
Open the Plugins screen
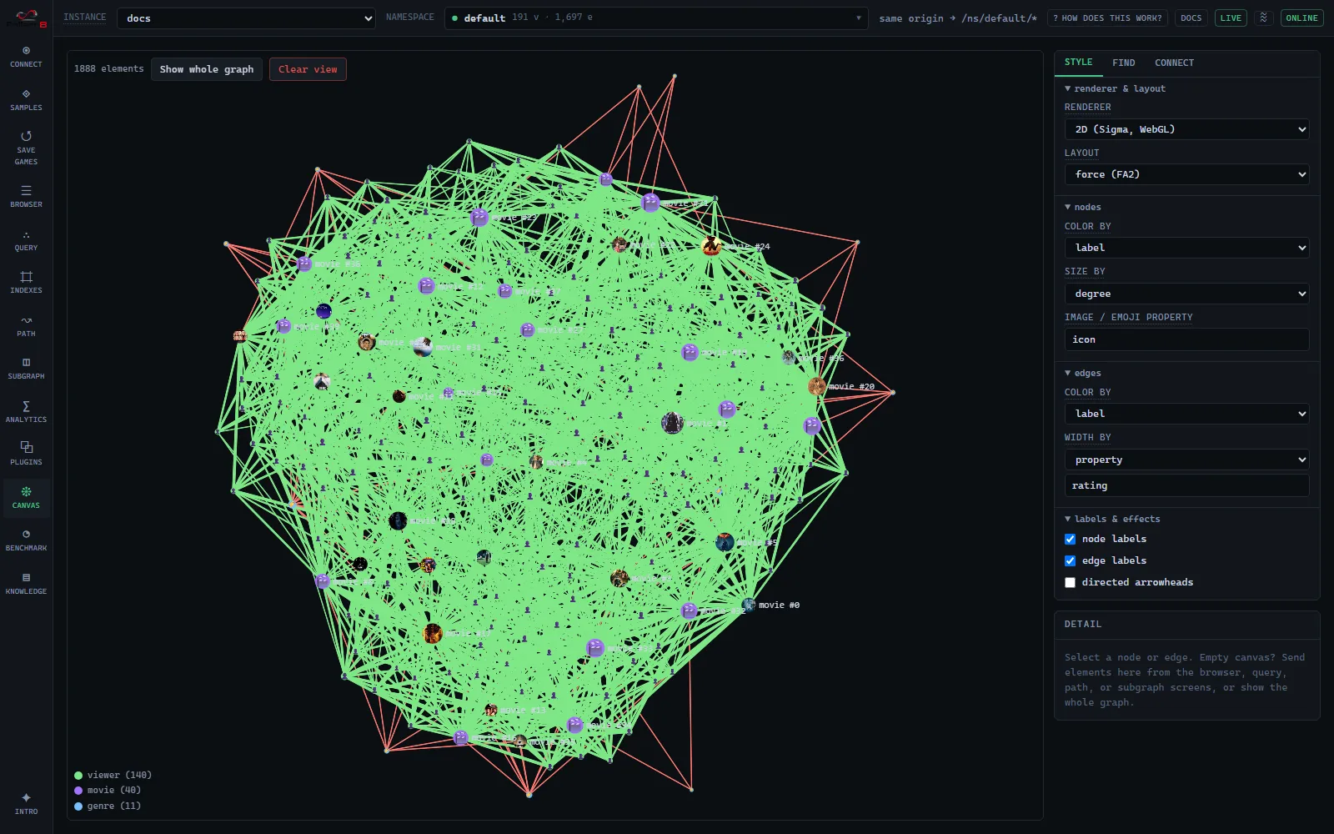point(26,455)
